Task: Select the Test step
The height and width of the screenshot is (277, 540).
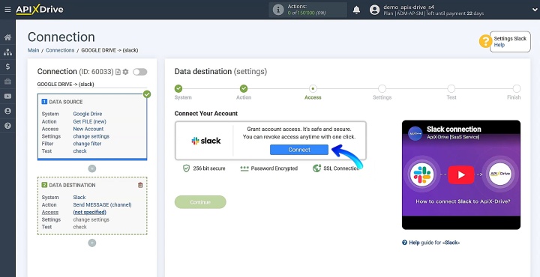Action: click(451, 88)
